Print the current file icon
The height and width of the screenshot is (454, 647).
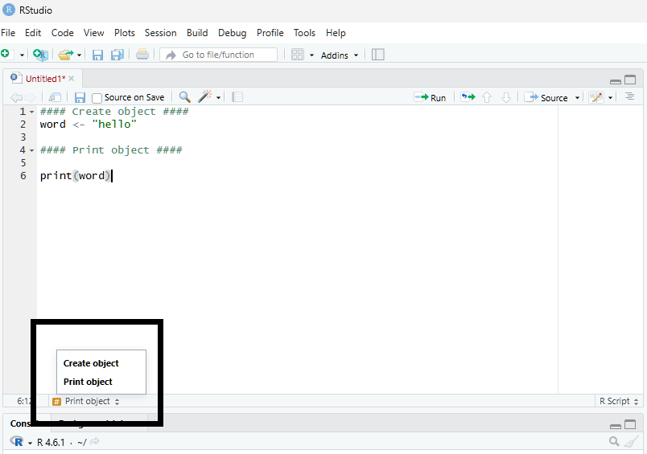pyautogui.click(x=142, y=55)
